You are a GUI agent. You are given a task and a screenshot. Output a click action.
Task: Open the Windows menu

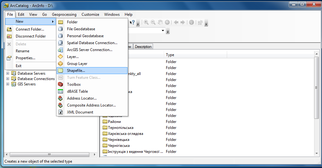point(112,14)
